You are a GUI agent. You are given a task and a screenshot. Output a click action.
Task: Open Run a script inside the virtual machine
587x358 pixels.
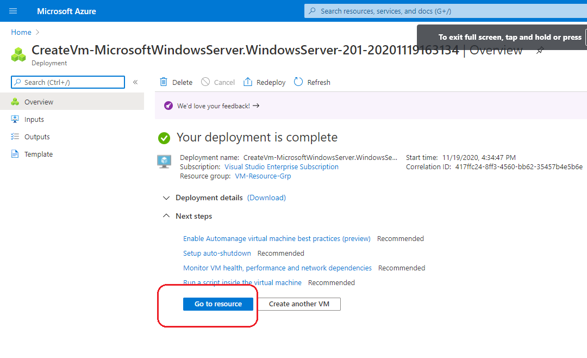(x=242, y=283)
